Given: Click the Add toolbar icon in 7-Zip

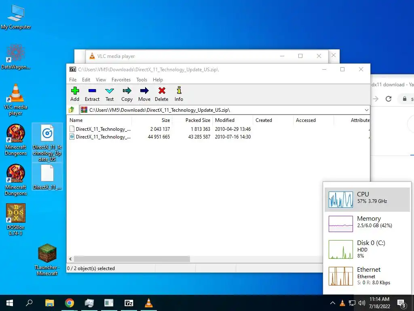Looking at the screenshot, I should pos(75,94).
